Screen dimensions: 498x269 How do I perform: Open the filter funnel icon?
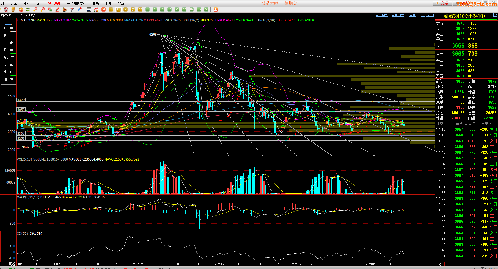[x=72, y=9]
